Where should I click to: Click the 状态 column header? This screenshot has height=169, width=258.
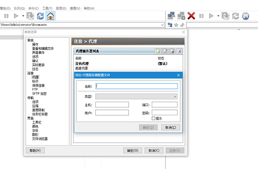point(161,58)
